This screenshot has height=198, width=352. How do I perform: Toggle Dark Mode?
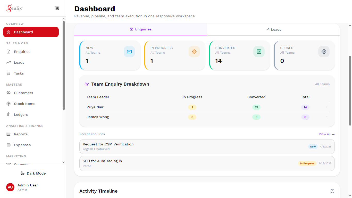[33, 173]
